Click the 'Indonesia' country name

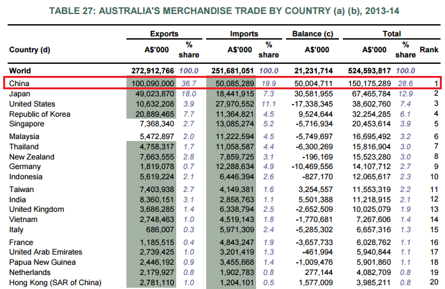click(x=26, y=177)
